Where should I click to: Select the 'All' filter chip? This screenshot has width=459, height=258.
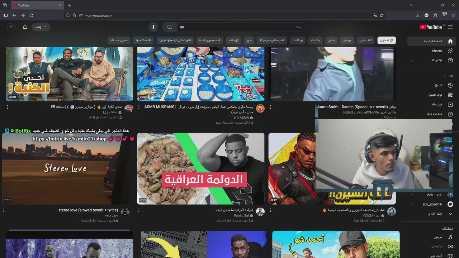tap(387, 40)
